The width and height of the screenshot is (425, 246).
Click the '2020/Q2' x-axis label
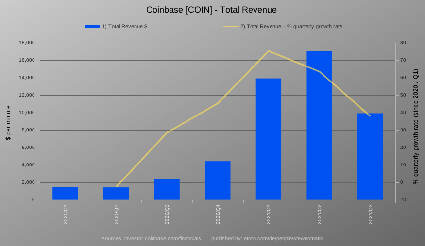(x=116, y=214)
